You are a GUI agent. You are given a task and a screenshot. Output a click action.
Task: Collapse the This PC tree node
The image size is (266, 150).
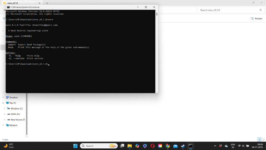(3, 103)
